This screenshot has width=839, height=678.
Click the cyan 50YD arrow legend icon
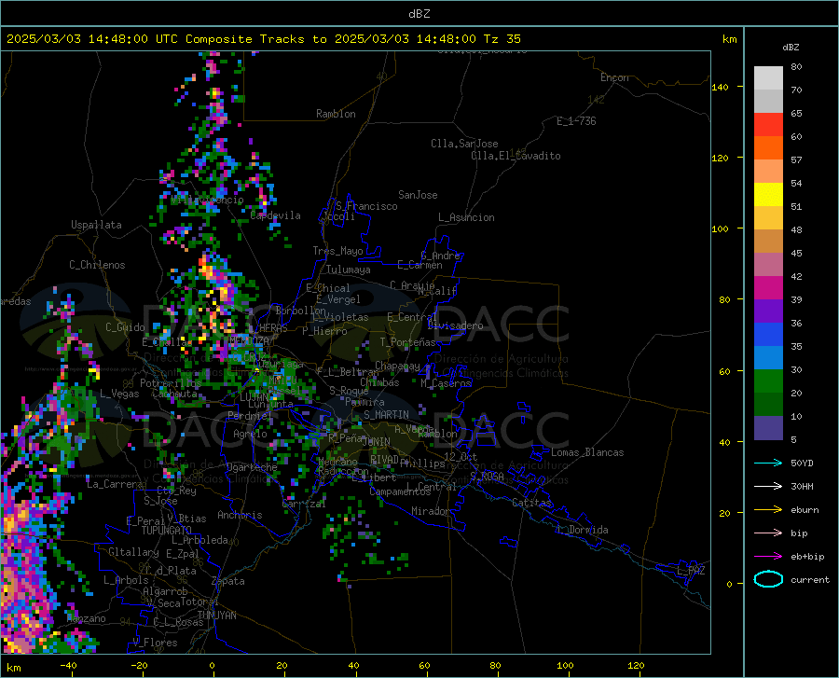pos(768,463)
